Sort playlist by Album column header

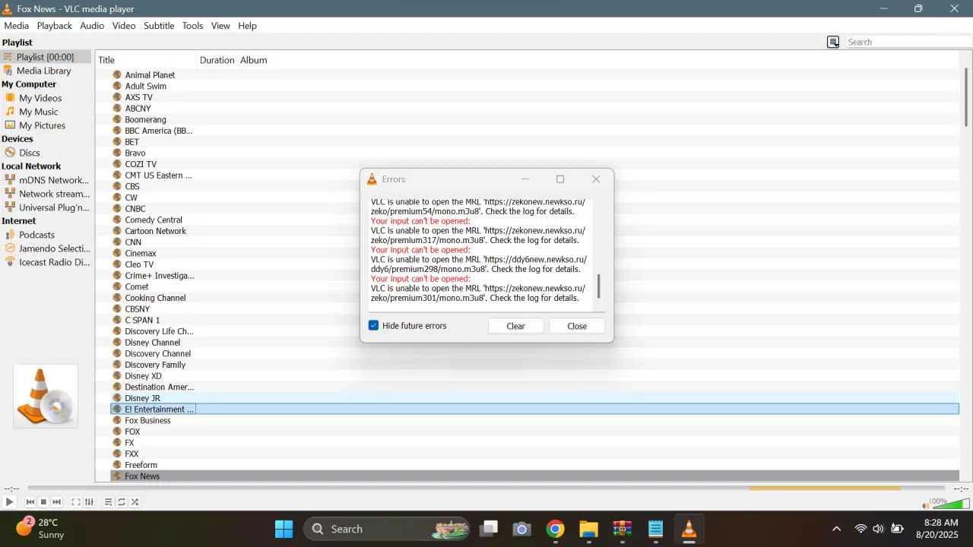click(x=254, y=60)
